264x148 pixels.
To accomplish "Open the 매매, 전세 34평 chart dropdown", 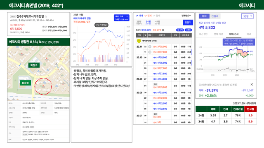I will point(122,18).
